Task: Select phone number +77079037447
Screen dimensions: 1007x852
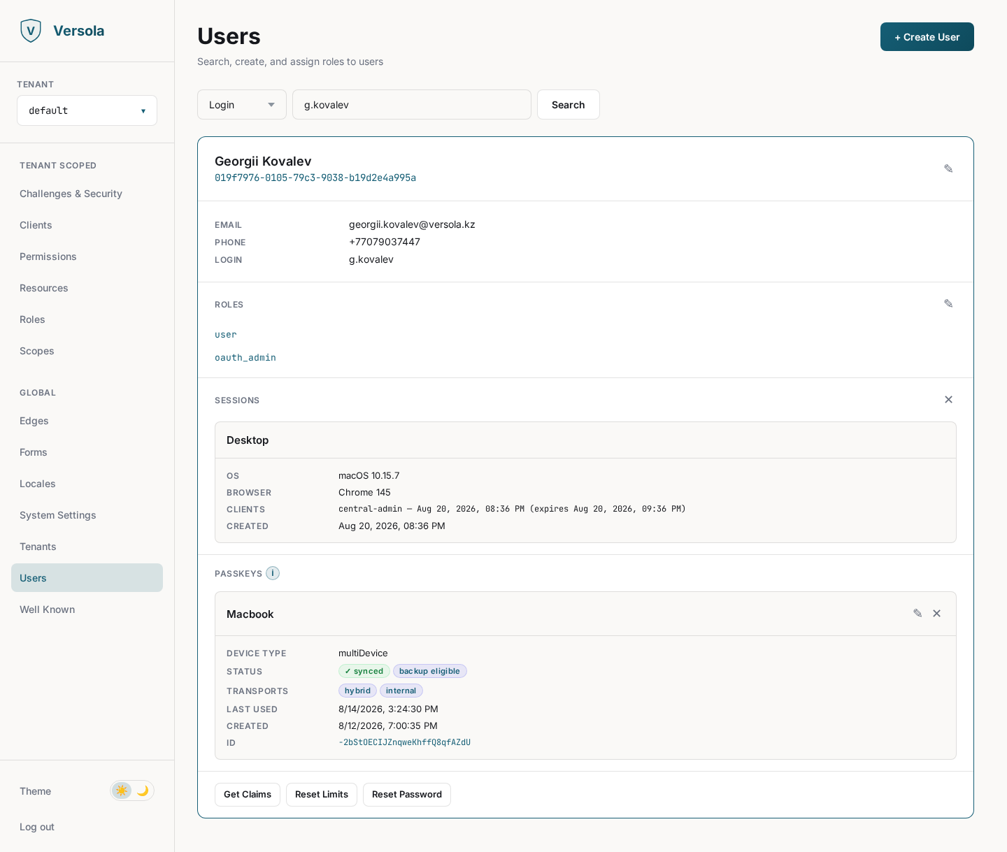Action: [385, 242]
